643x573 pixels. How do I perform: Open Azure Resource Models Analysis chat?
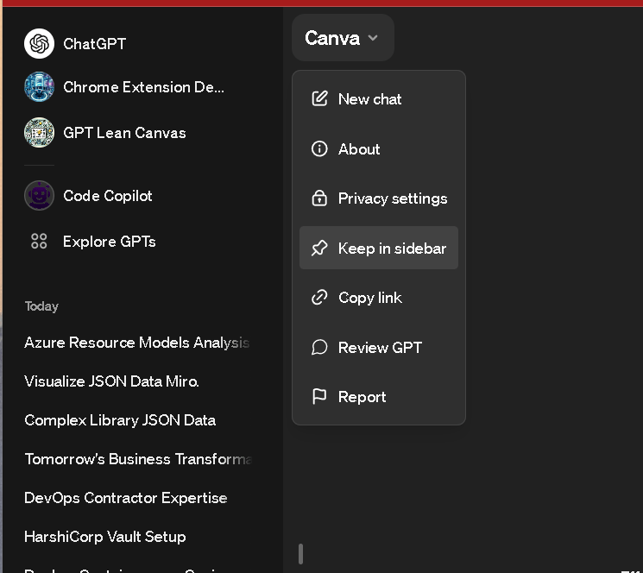[136, 343]
